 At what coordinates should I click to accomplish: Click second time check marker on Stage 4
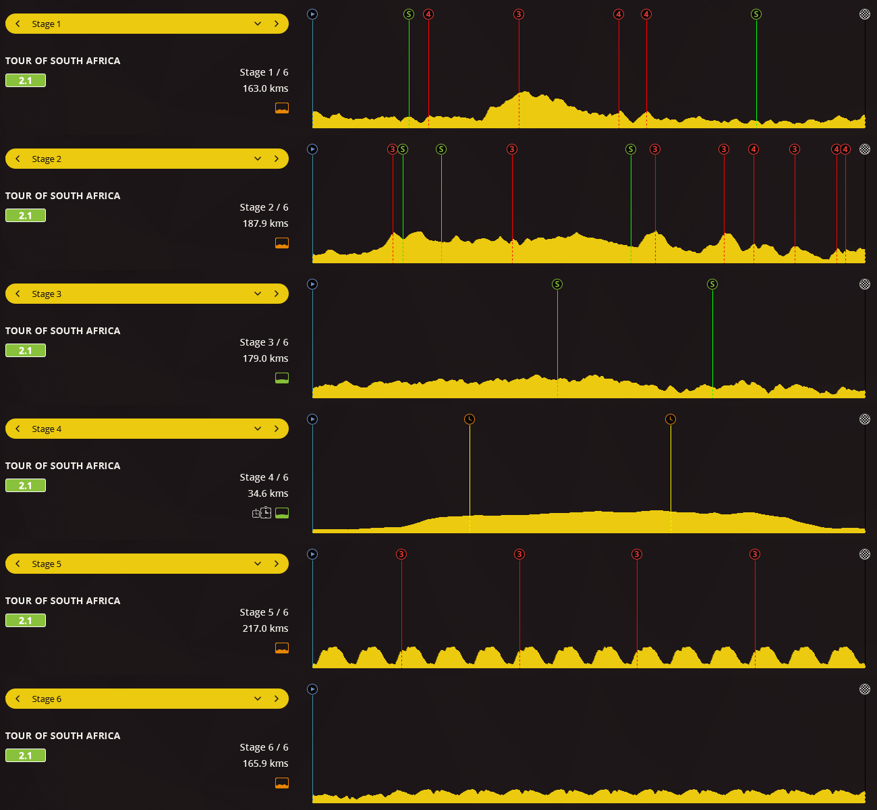pyautogui.click(x=671, y=419)
